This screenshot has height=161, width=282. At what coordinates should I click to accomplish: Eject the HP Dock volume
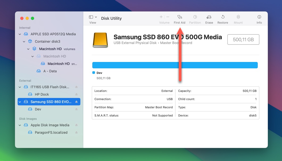[76, 94]
